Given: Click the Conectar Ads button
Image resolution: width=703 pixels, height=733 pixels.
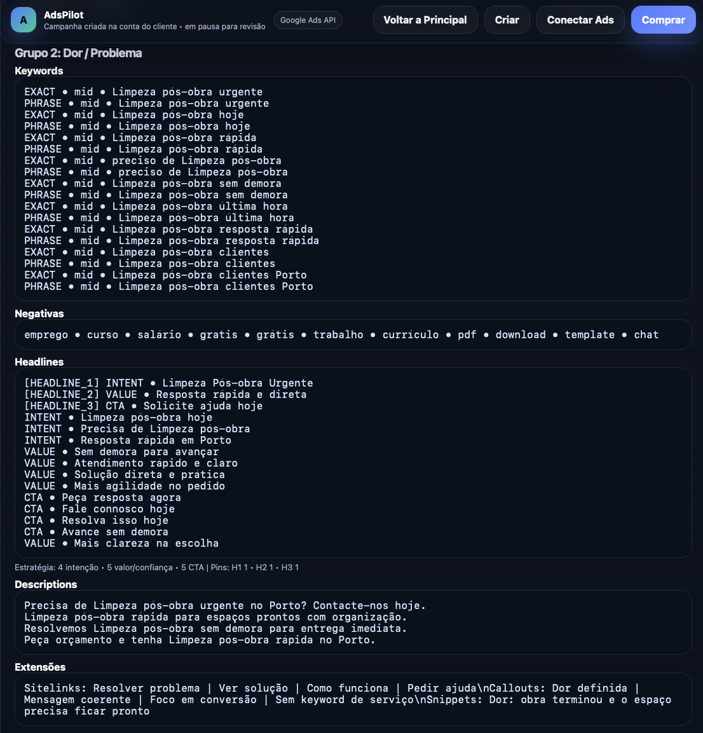Looking at the screenshot, I should tap(580, 20).
